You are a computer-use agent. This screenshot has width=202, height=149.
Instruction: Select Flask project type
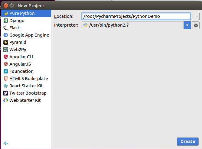tap(26, 28)
